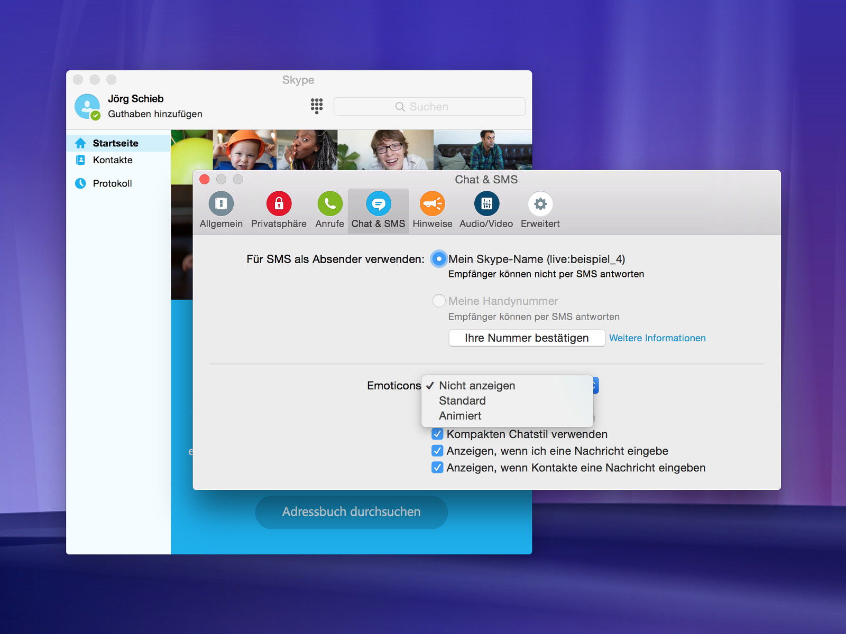
Task: Select Startseite in the sidebar
Action: point(118,143)
